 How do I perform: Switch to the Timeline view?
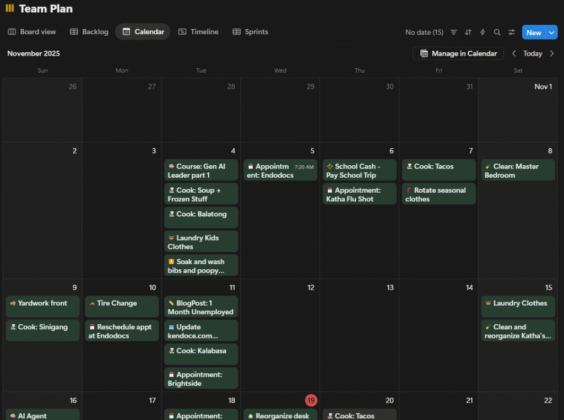pos(198,32)
